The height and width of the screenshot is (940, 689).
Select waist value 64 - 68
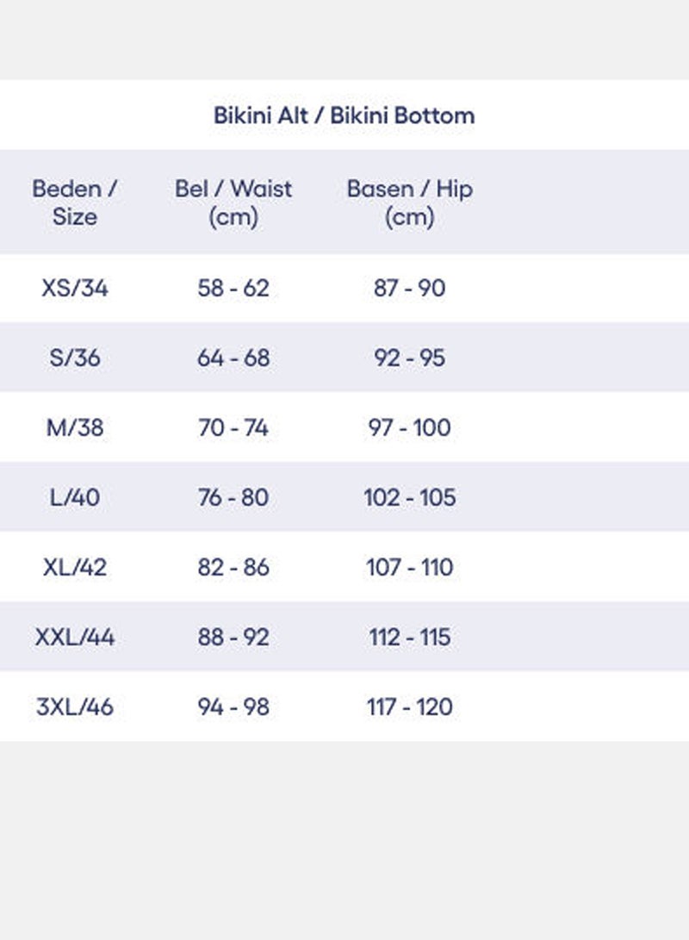[233, 358]
